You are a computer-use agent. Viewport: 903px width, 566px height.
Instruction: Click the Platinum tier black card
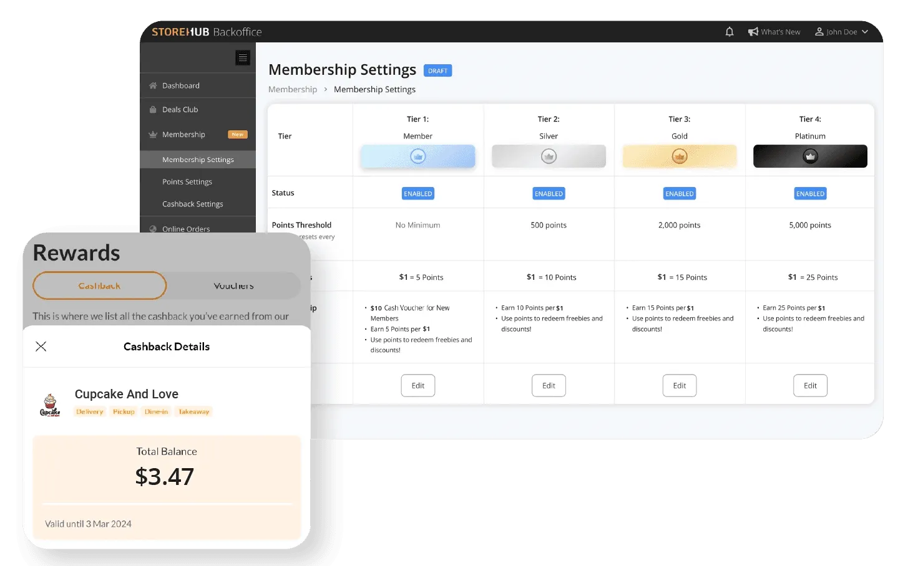point(810,156)
